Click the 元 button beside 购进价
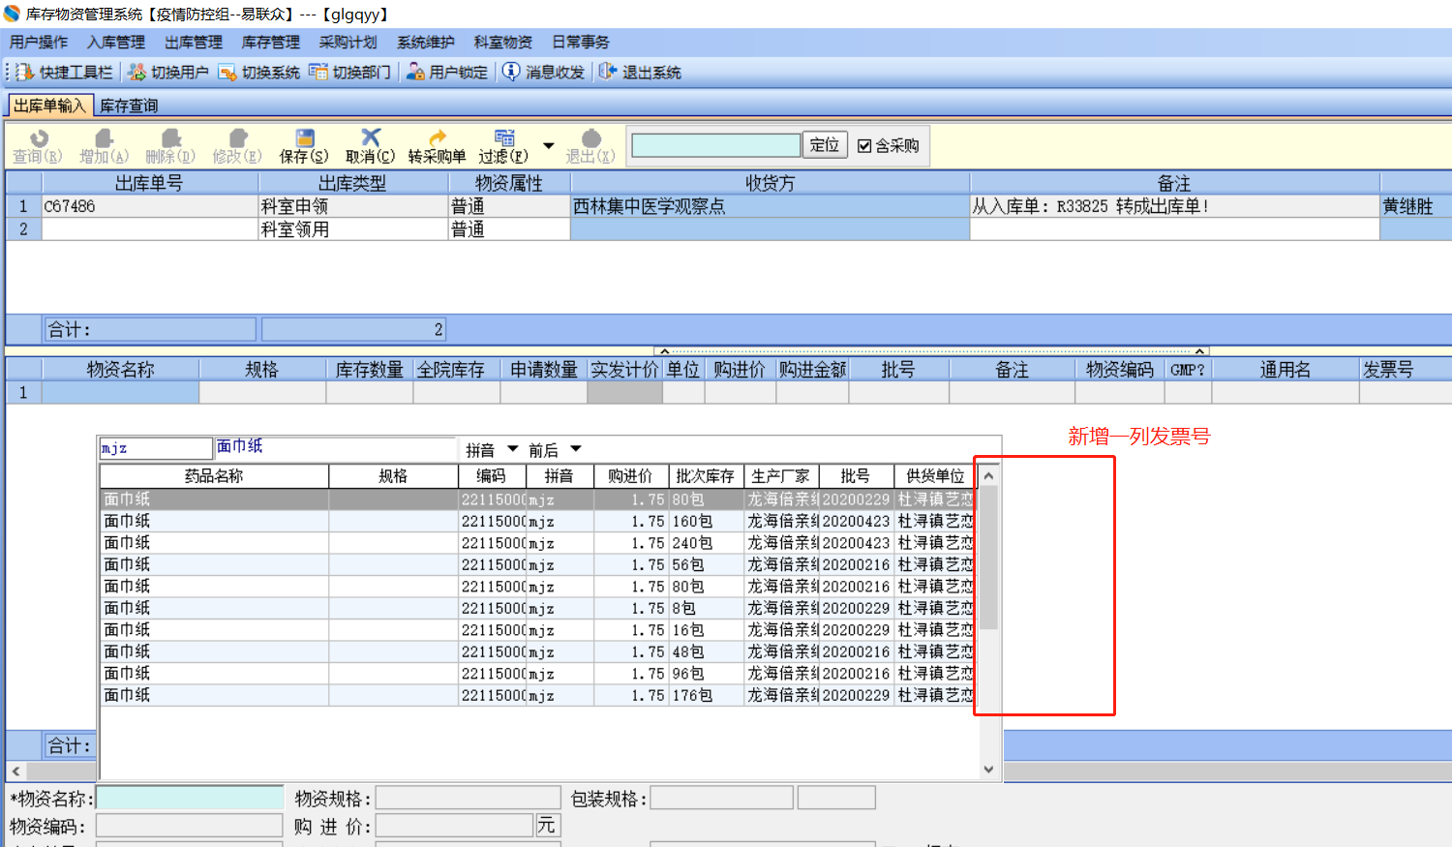 pos(547,826)
